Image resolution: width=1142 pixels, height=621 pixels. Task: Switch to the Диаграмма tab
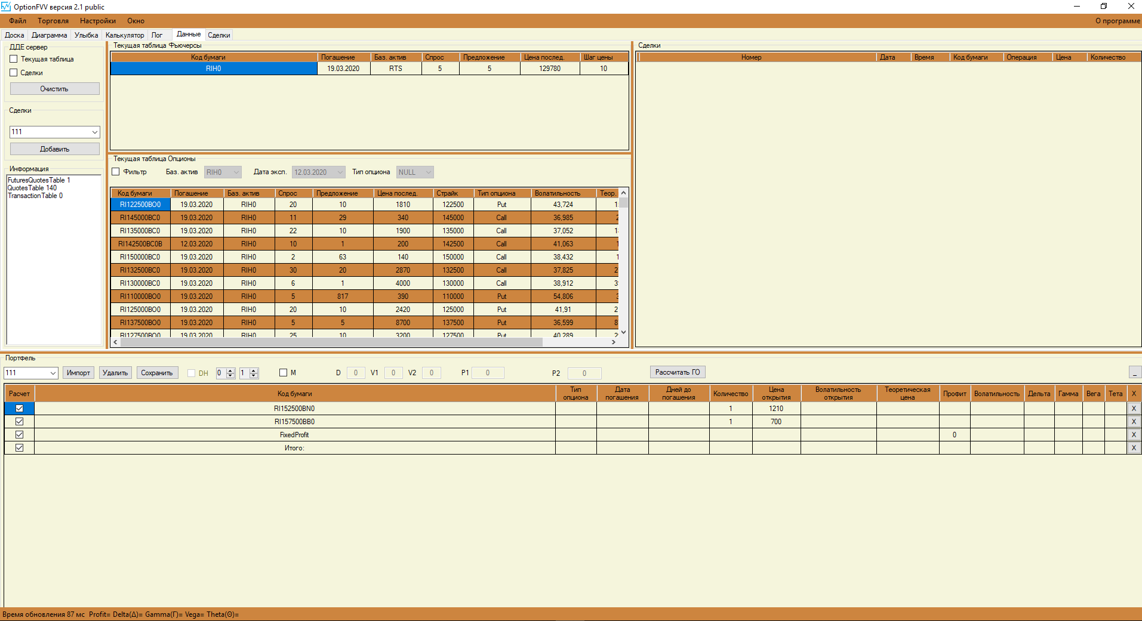click(49, 35)
